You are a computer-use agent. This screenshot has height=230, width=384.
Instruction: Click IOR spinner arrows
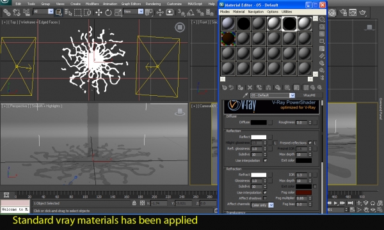[x=310, y=175]
